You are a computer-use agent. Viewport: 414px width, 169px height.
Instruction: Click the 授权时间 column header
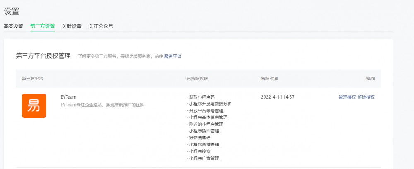tap(270, 79)
